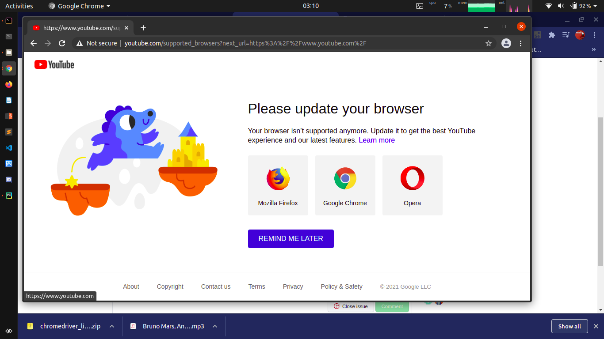604x339 pixels.
Task: Open the Learn more link
Action: 376,140
